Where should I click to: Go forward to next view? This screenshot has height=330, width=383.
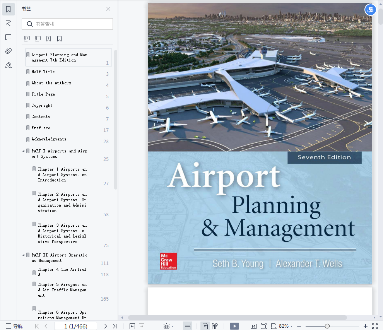(x=142, y=327)
